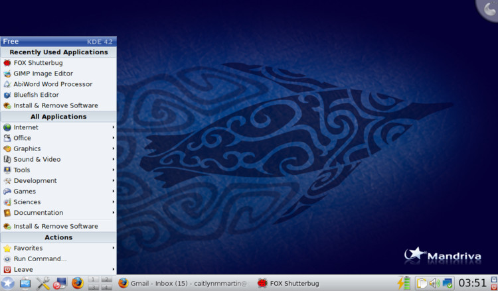Image resolution: width=498 pixels, height=291 pixels.
Task: Switch to virtual desktop 4 in pager
Action: (107, 287)
